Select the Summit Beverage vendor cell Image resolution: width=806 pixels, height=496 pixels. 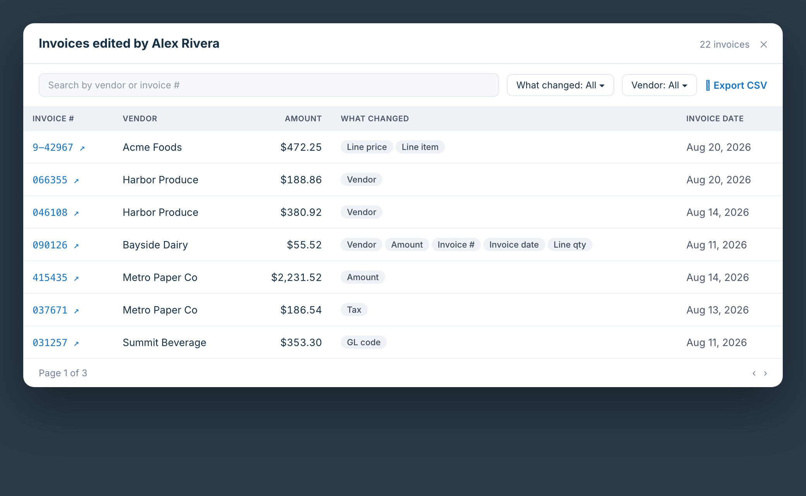point(165,343)
